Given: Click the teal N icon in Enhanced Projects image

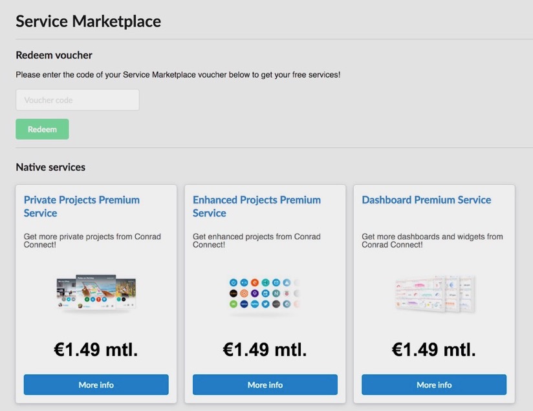Looking at the screenshot, I should 276,293.
